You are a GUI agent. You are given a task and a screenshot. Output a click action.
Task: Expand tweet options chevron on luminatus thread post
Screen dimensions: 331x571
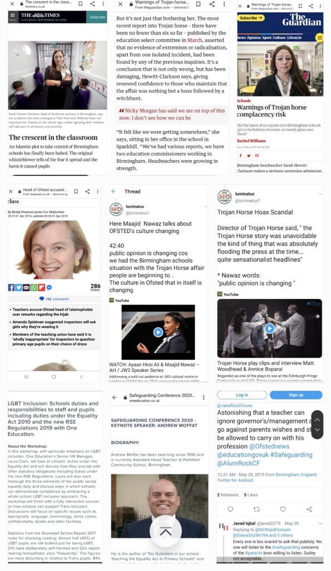(x=206, y=206)
